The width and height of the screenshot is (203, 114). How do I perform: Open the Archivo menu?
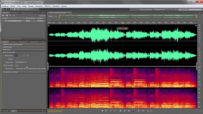[5, 6]
